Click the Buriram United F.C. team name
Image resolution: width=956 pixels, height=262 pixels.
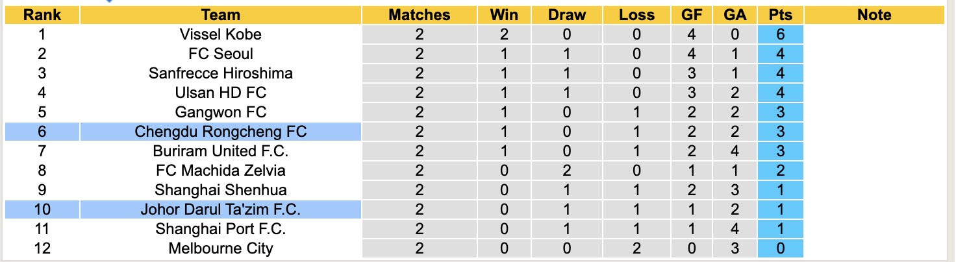[221, 151]
